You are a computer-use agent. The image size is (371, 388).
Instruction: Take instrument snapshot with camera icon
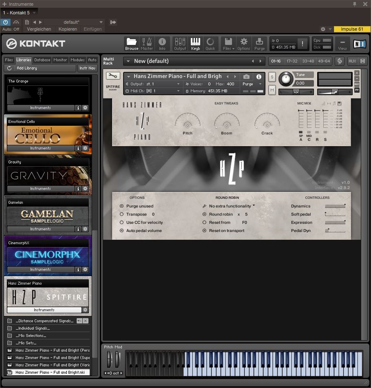(246, 77)
